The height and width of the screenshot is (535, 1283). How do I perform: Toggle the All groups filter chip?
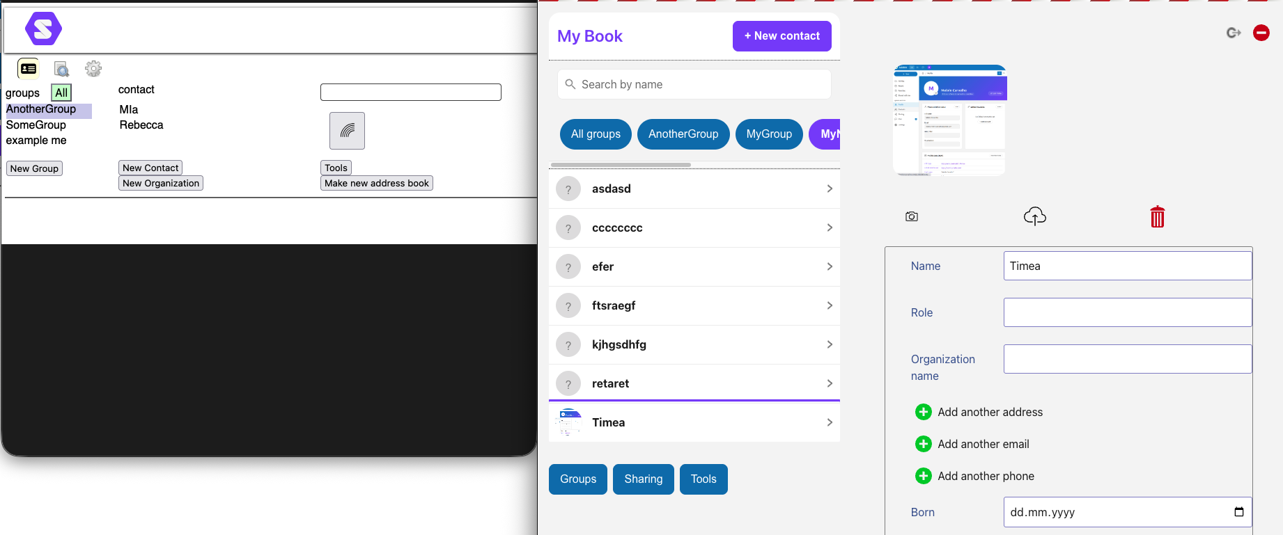click(x=596, y=134)
